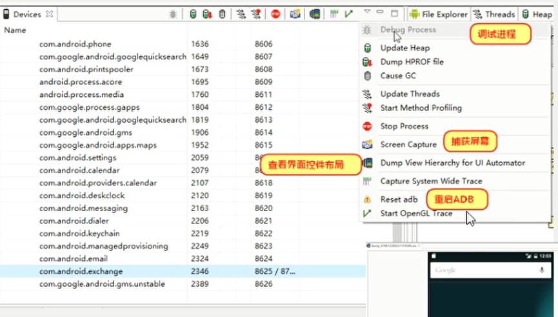Click Start Method Profiling toolbar icon
Image resolution: width=558 pixels, height=317 pixels.
[256, 14]
